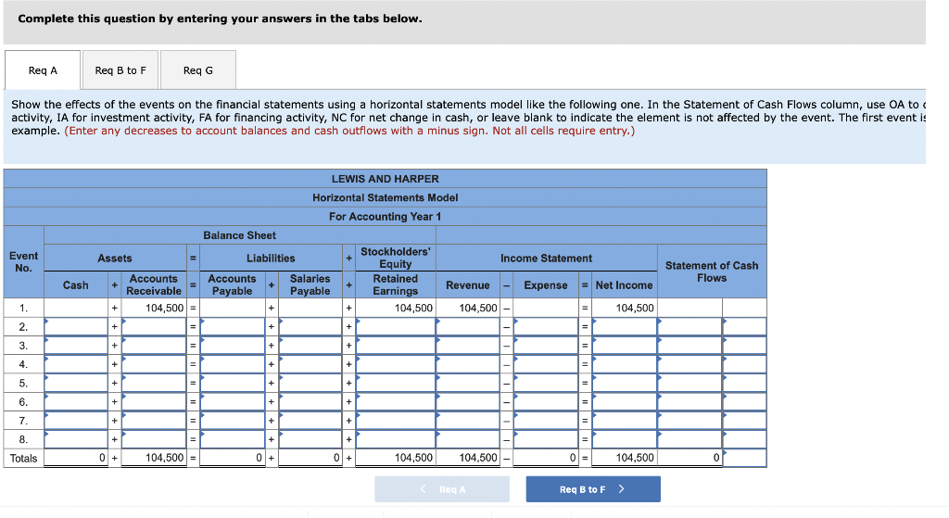The height and width of the screenshot is (518, 949).
Task: Open the Req G tab
Action: [198, 70]
